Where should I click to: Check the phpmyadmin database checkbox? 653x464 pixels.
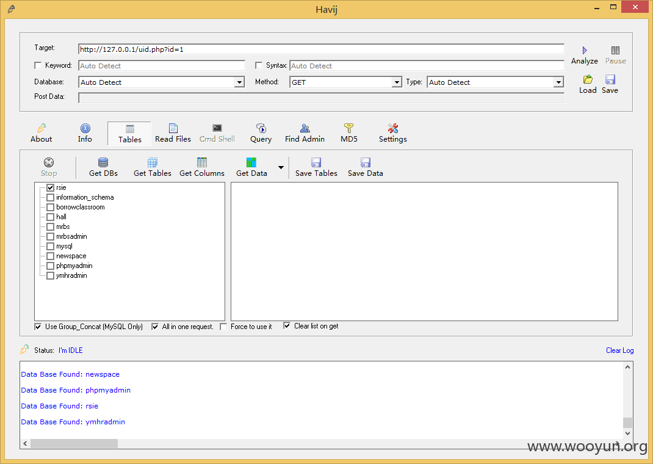click(51, 266)
